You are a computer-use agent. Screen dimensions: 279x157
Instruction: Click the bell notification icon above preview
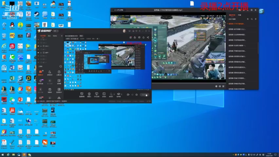pos(143,37)
